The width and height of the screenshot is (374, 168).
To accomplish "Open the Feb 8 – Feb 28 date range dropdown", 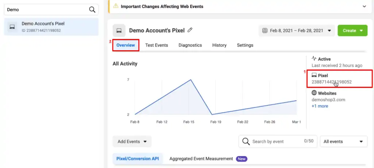I will point(297,31).
